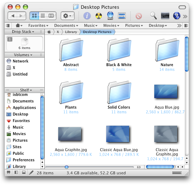Go to X in the path bar
The height and width of the screenshot is (186, 195).
(58, 32)
